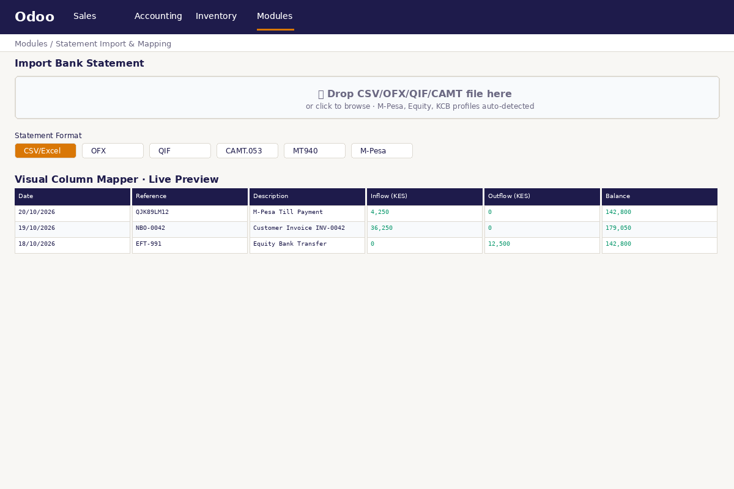Click the Balance column header
Image resolution: width=734 pixels, height=489 pixels.
(x=659, y=197)
